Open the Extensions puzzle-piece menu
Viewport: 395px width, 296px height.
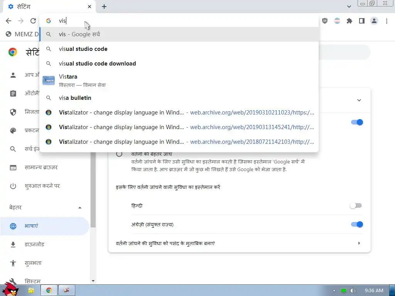(349, 21)
